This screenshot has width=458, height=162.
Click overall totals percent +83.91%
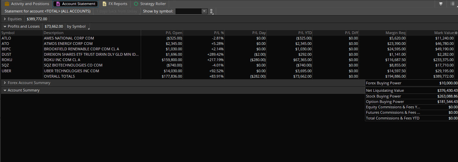(x=216, y=76)
